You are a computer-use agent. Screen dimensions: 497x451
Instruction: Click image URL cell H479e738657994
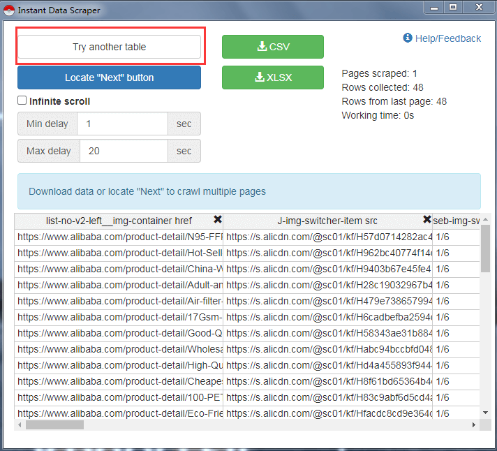coord(328,301)
